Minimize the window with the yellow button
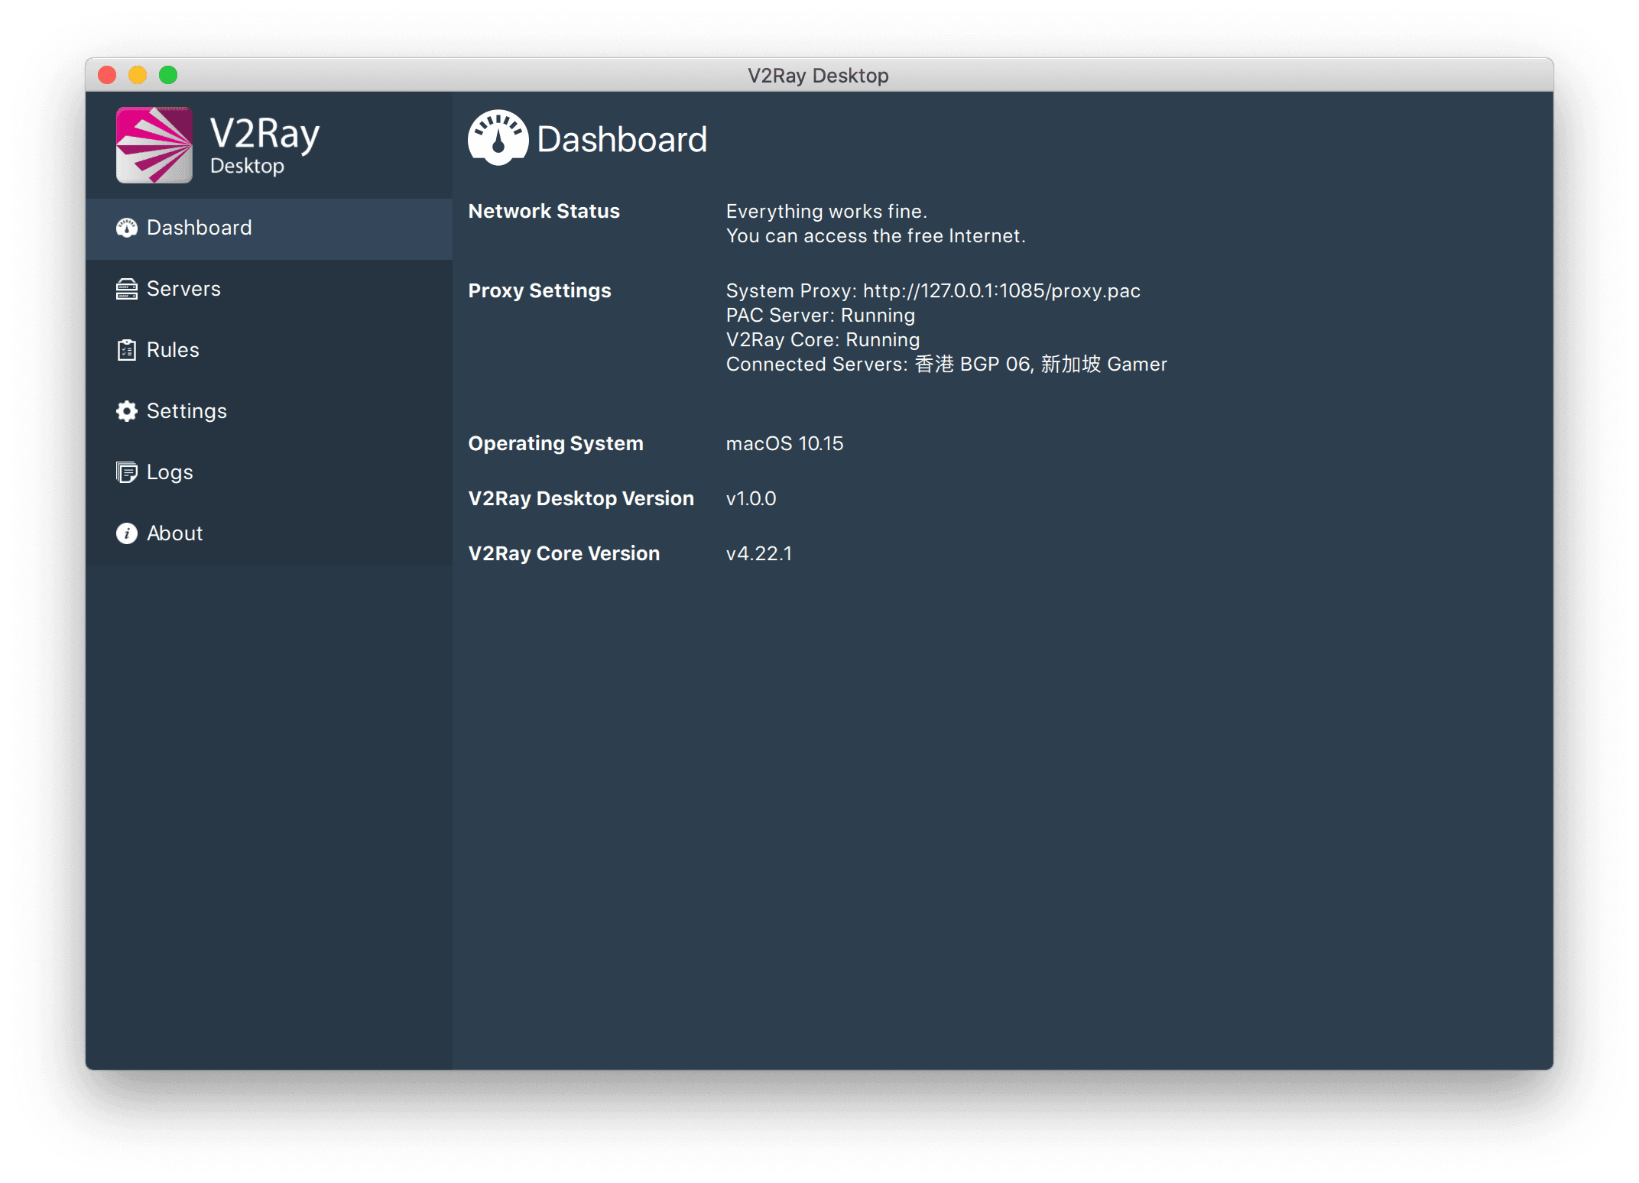Screen dimensions: 1639x1183 pos(138,75)
